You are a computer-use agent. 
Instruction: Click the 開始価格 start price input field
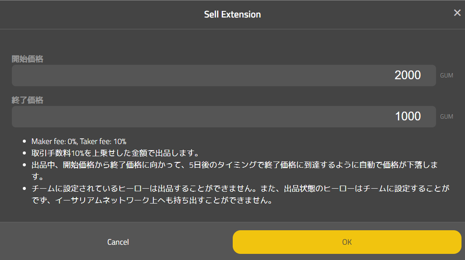coord(224,75)
